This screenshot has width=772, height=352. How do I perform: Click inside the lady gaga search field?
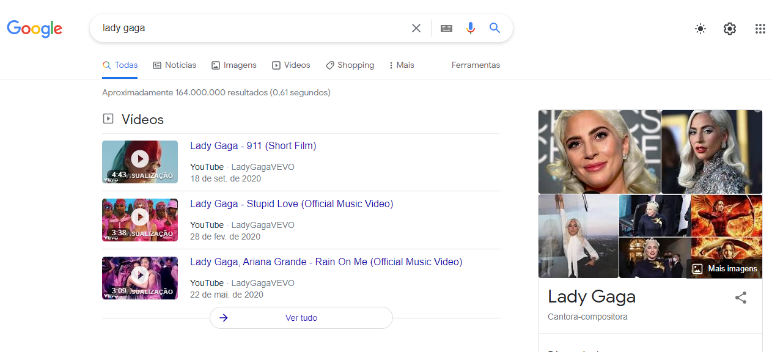click(251, 28)
